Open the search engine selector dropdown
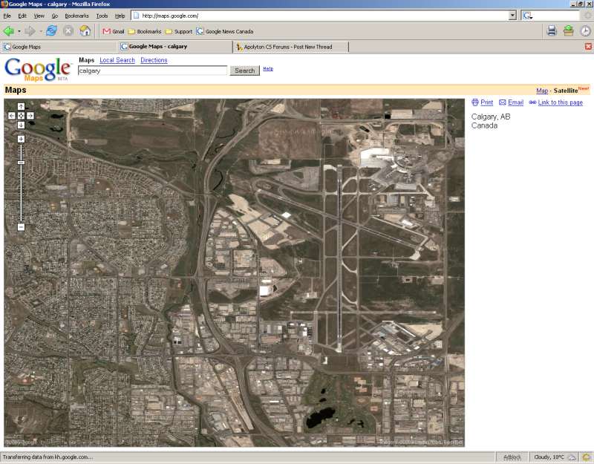Image resolution: width=594 pixels, height=464 pixels. (x=529, y=16)
